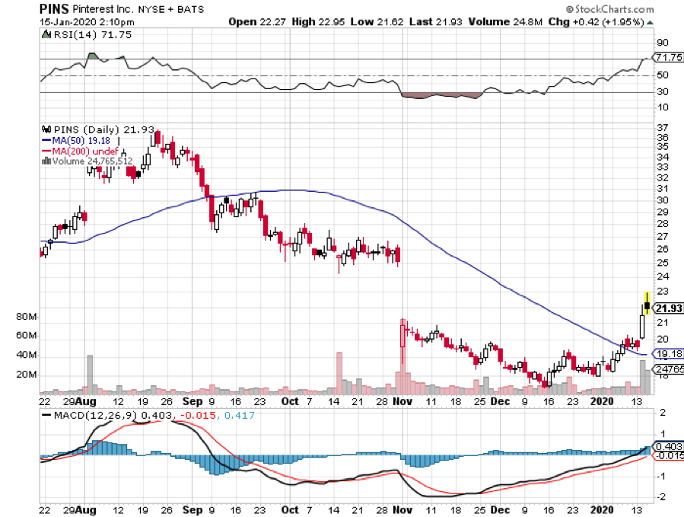Click the '15-Jan-2020 2:10pm' timestamp

click(87, 22)
